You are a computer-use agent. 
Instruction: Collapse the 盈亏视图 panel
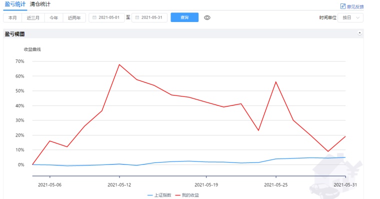[x=359, y=33]
